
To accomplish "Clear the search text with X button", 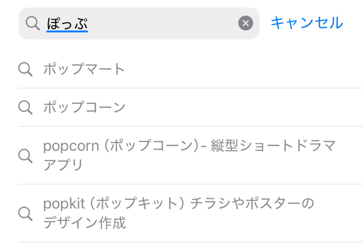I will click(x=245, y=23).
